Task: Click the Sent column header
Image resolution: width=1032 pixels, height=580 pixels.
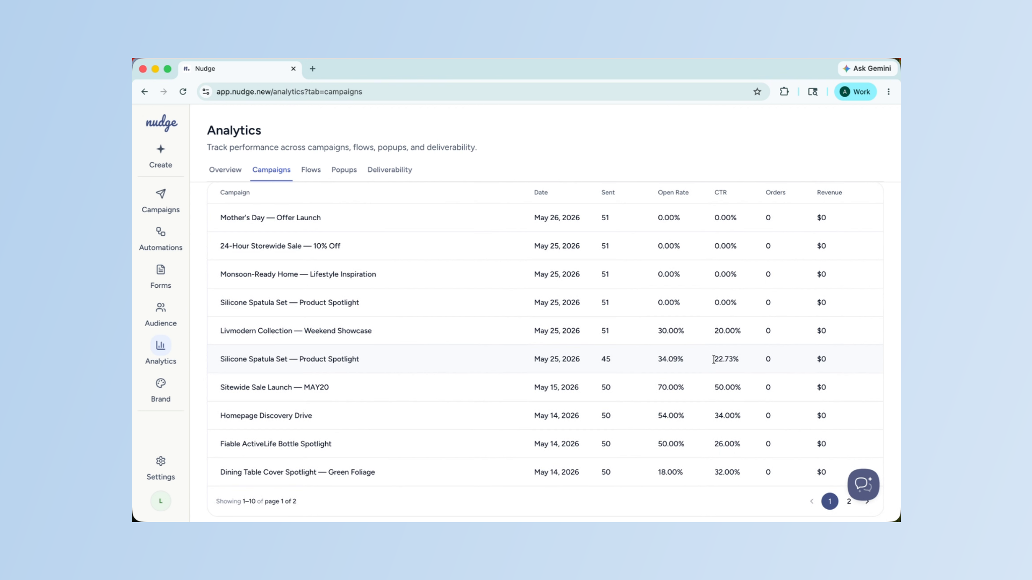Action: [608, 192]
